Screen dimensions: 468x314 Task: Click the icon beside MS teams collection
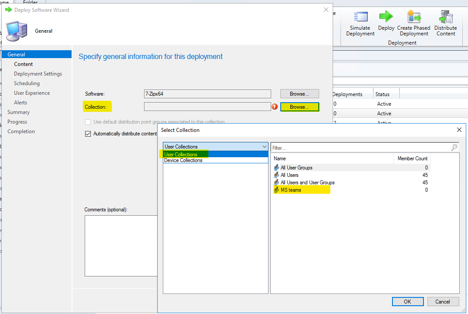(277, 190)
